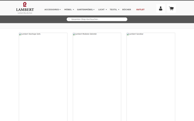Open the Lambert Sansibar product tile

(151, 77)
